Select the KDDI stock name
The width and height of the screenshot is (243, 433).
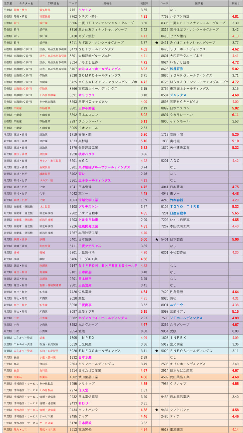coord(85,403)
